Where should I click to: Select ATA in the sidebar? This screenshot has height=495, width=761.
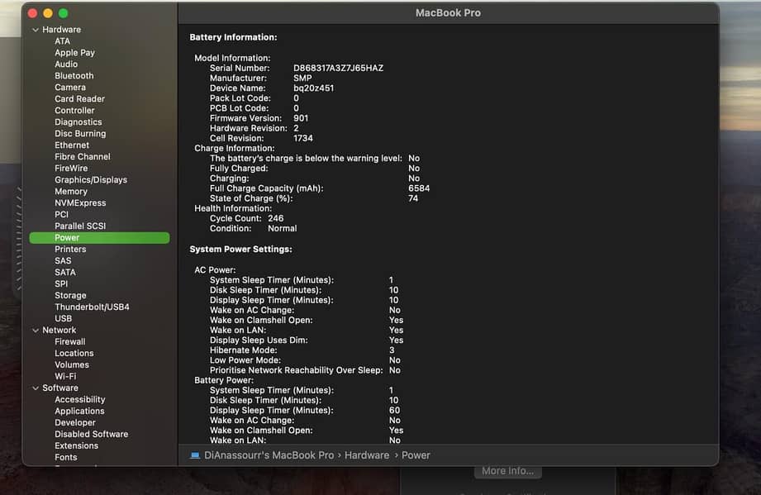click(62, 41)
